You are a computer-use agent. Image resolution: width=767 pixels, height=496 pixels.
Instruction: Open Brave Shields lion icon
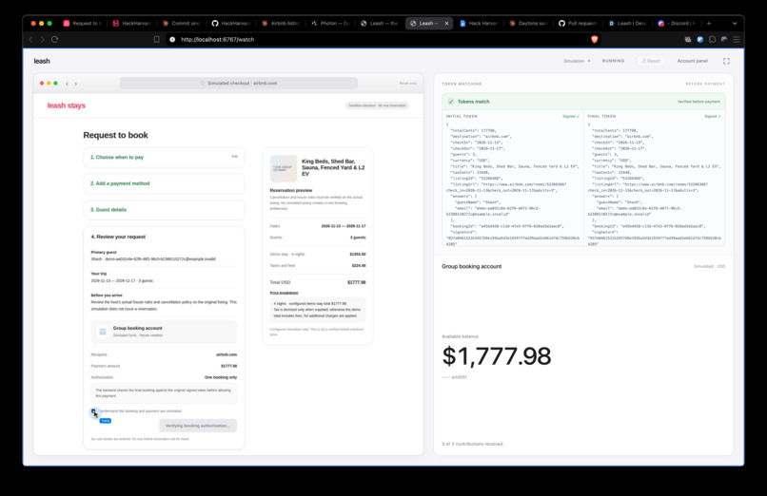tap(595, 40)
